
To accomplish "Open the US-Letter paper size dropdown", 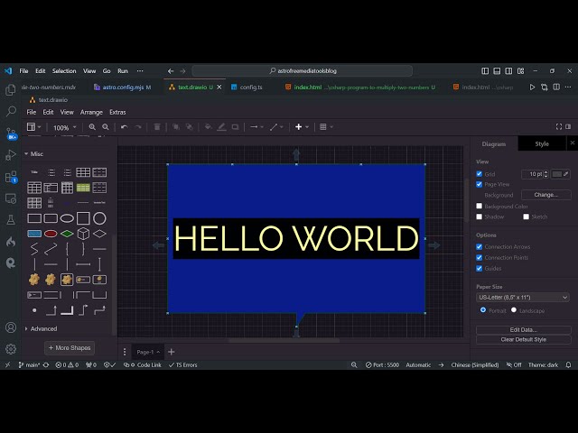I will pyautogui.click(x=523, y=297).
